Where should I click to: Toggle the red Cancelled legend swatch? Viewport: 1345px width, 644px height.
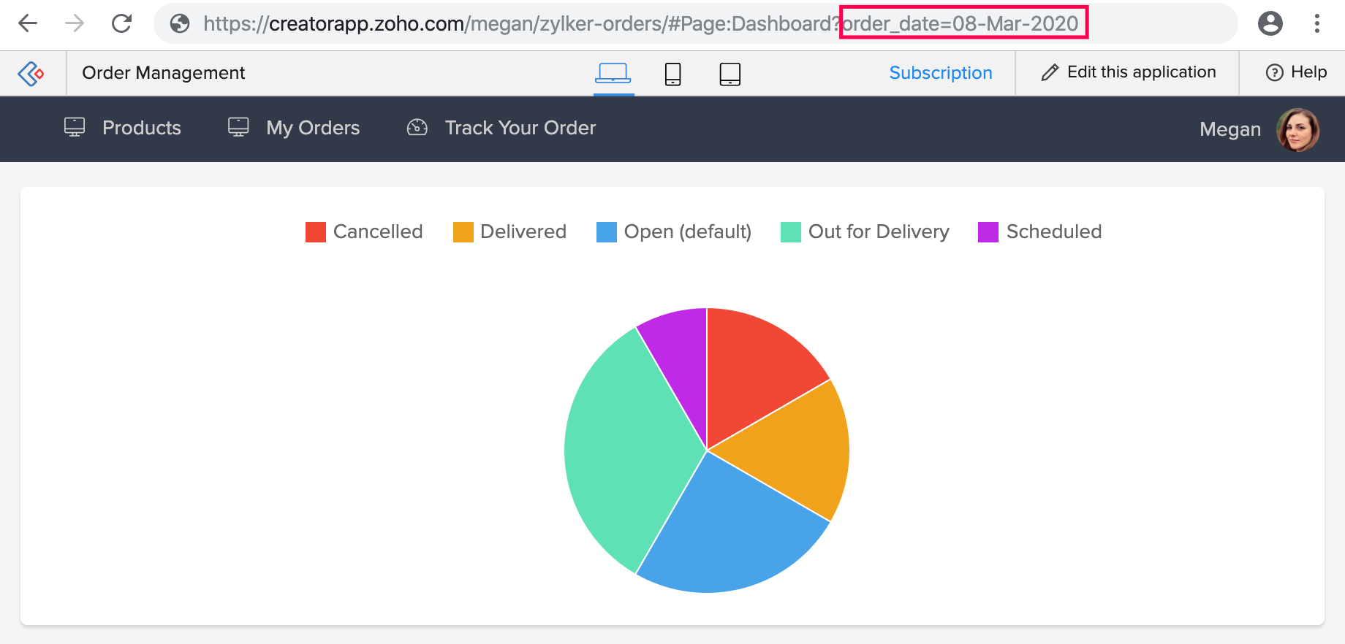(316, 232)
